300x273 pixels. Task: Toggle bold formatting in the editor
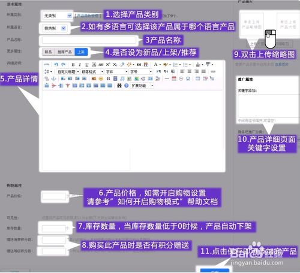pos(73,65)
